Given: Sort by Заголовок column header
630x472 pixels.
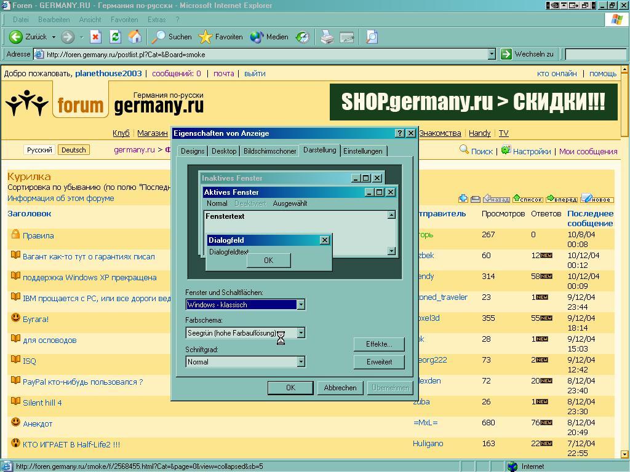Looking at the screenshot, I should pyautogui.click(x=30, y=213).
